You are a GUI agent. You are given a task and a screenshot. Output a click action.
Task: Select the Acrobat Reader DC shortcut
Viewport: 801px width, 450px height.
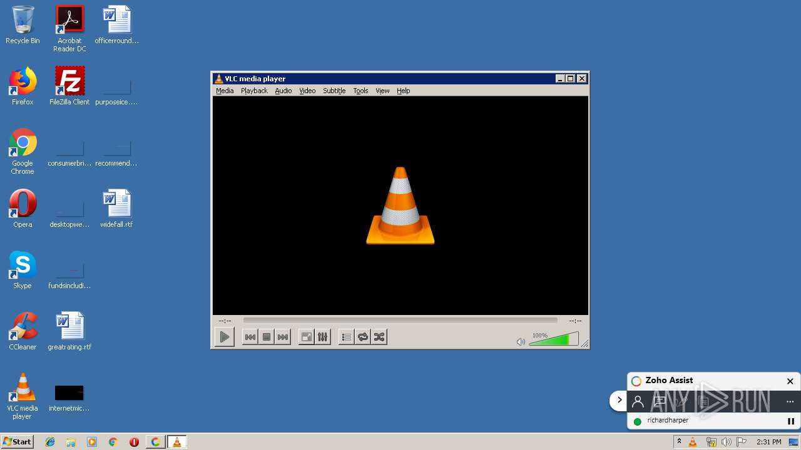69,29
